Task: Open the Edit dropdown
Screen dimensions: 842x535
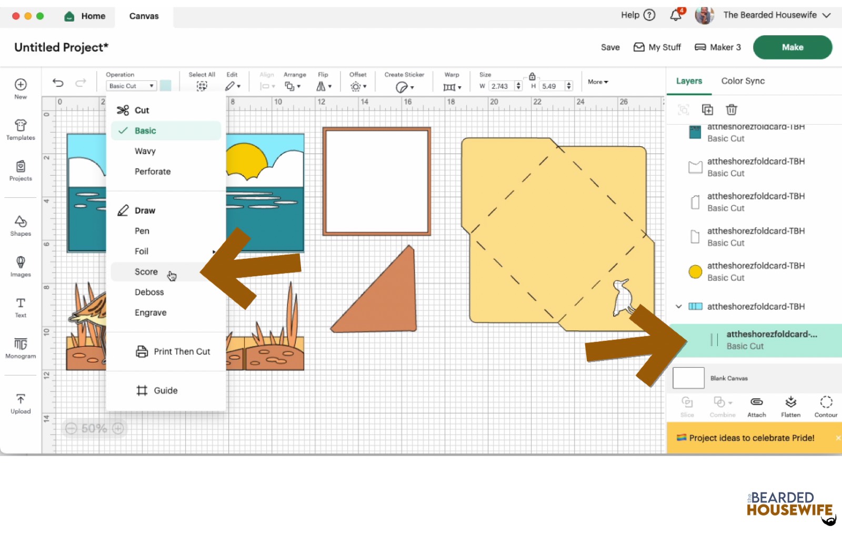Action: coord(233,86)
